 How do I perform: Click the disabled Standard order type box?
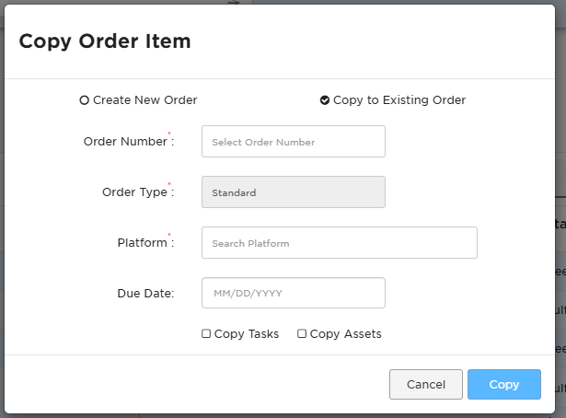pos(294,192)
